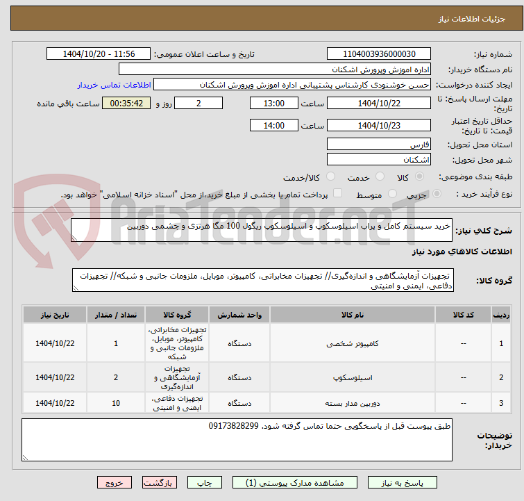The width and height of the screenshot is (524, 501).
Task: Select the کالا/خدمت radio option
Action: pyautogui.click(x=330, y=176)
